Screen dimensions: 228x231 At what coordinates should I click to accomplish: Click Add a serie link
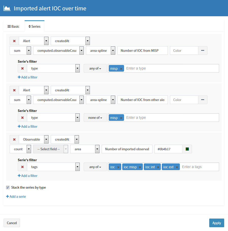pyautogui.click(x=16, y=196)
